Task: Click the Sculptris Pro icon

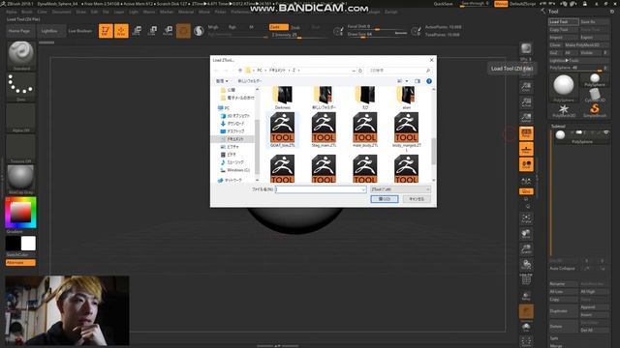Action: pos(199,31)
